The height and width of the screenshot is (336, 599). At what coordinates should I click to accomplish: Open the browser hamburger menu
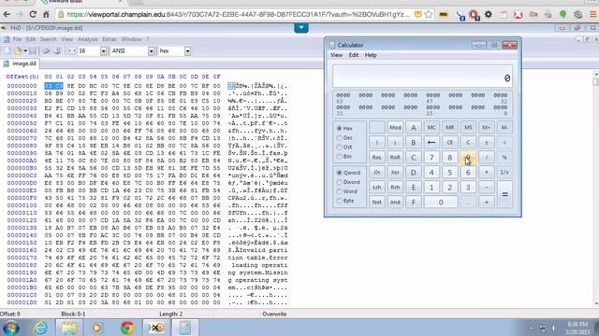click(592, 15)
